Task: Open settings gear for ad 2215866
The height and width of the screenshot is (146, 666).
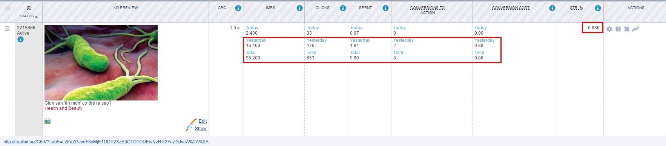Action: [x=609, y=29]
